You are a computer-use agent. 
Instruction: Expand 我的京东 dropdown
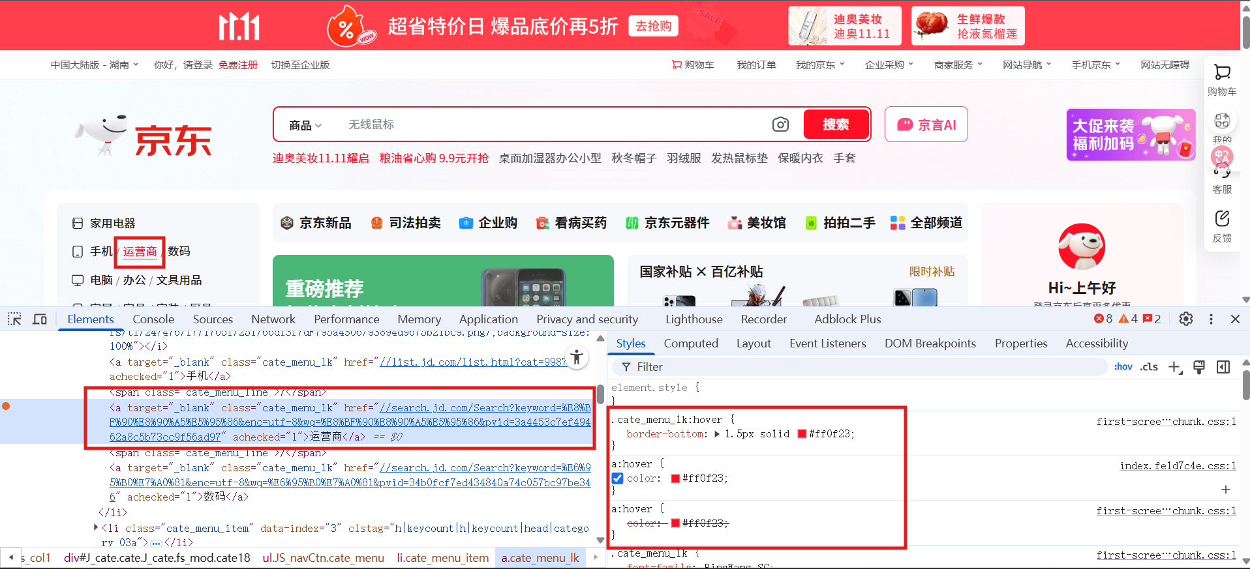(820, 65)
